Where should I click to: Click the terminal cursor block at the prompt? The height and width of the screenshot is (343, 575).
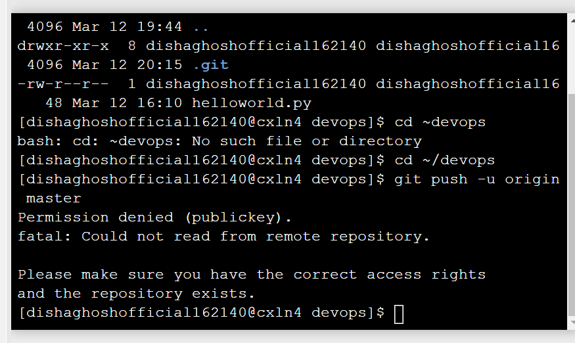pos(399,314)
